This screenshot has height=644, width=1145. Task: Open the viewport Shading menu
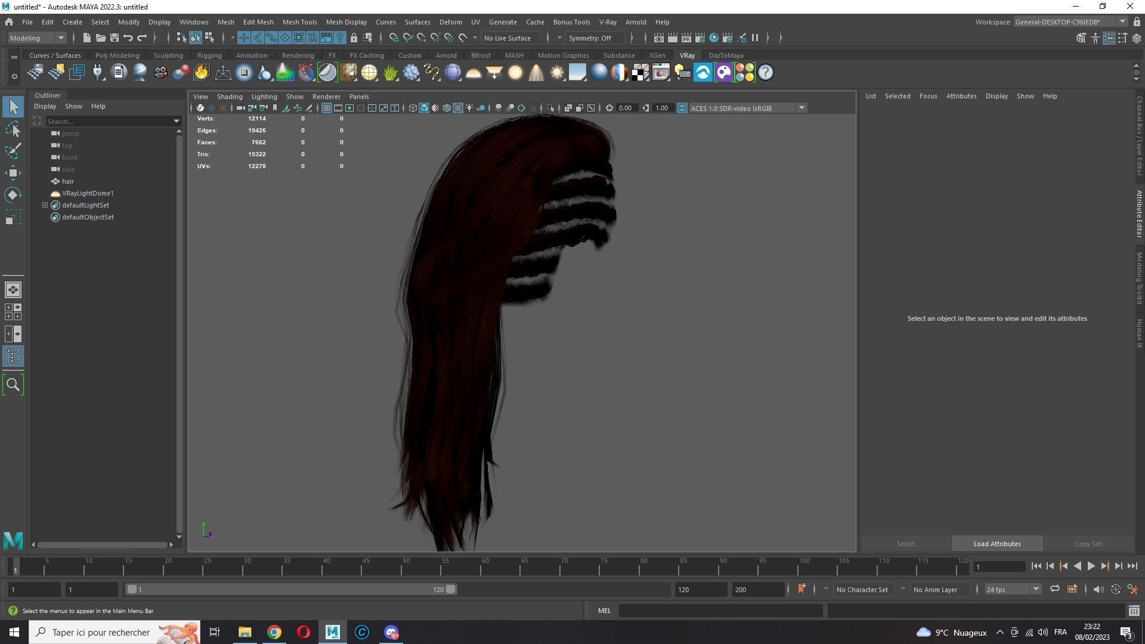pyautogui.click(x=229, y=97)
